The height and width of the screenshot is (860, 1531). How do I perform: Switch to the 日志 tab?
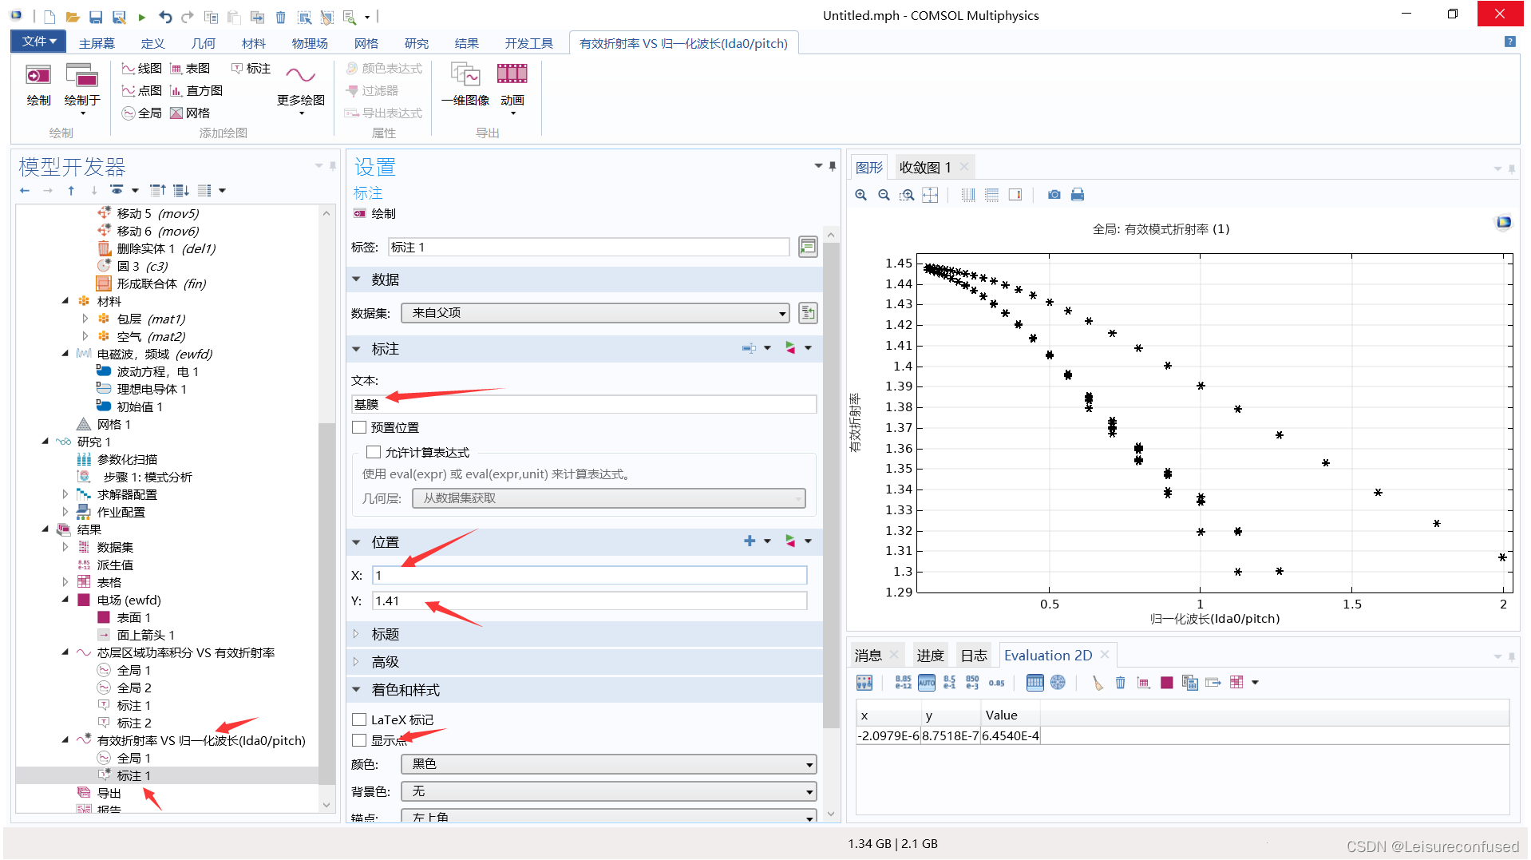pos(974,656)
